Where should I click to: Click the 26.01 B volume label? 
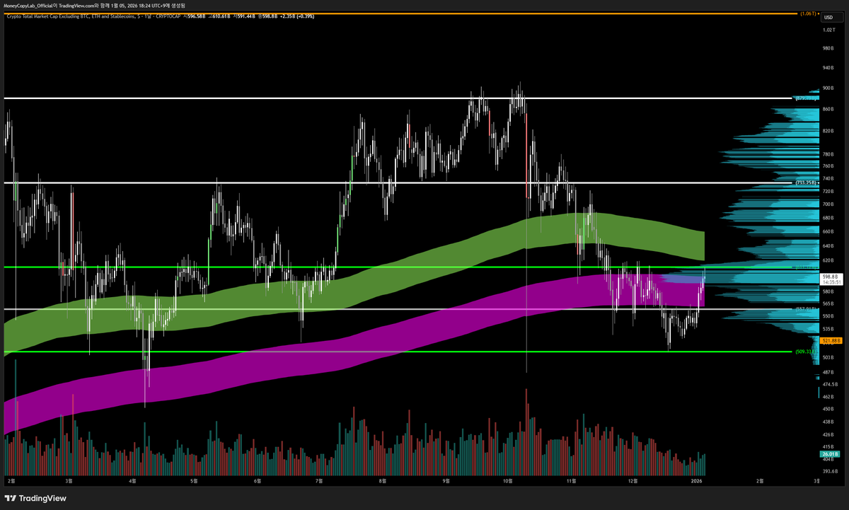point(829,453)
